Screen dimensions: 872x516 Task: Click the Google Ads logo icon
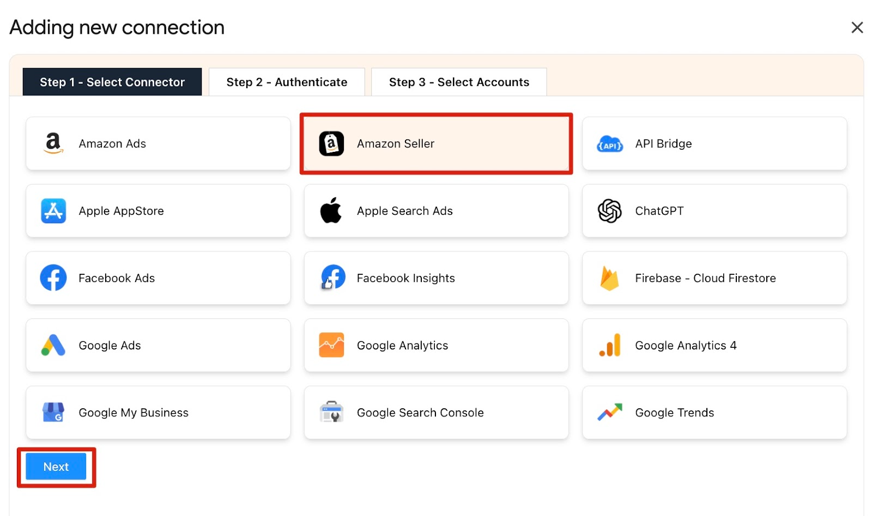pyautogui.click(x=53, y=346)
